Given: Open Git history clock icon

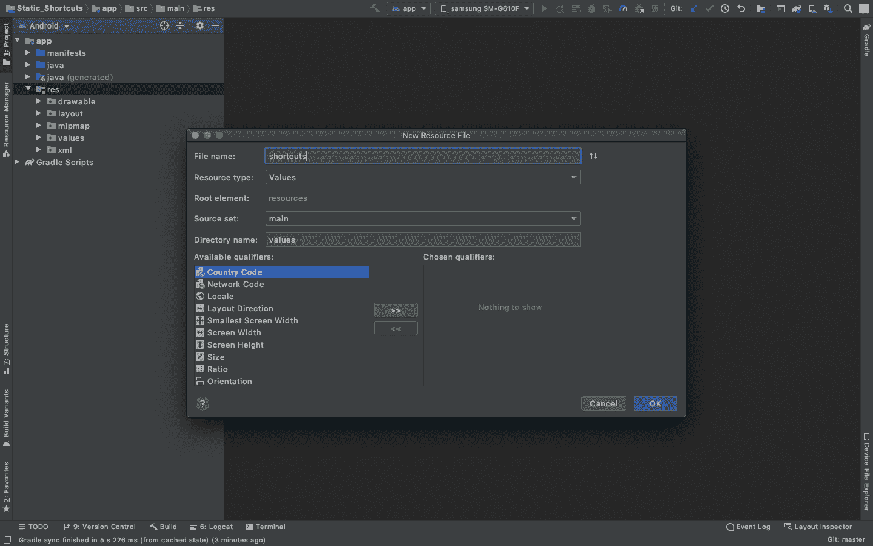Looking at the screenshot, I should tap(725, 8).
